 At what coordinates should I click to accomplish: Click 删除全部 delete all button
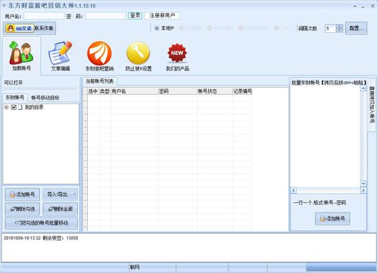tap(60, 208)
